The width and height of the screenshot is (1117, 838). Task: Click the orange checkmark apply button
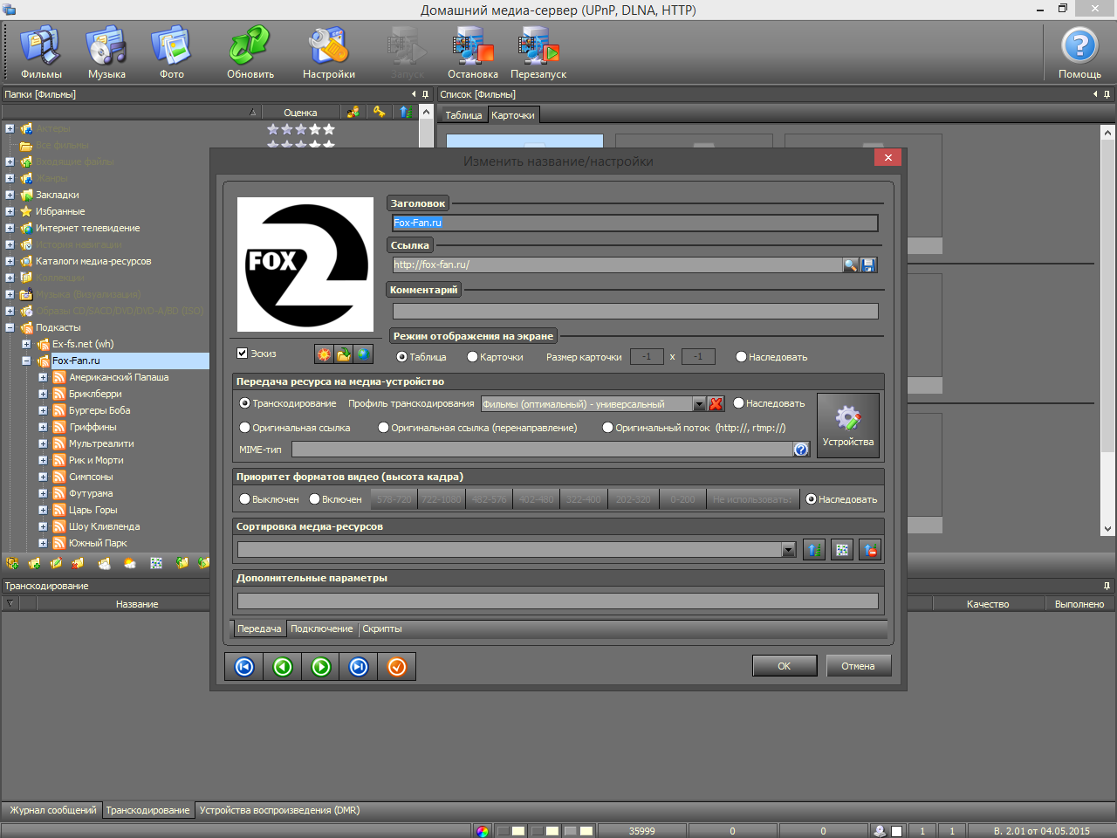(396, 667)
